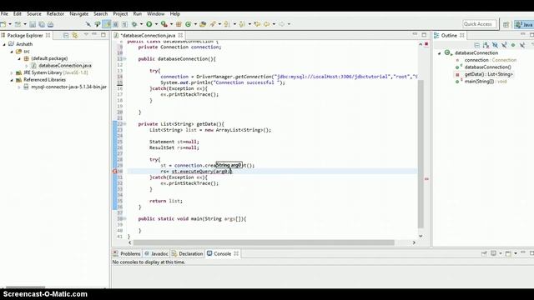The height and width of the screenshot is (300, 534).
Task: Open the File menu
Action: click(x=4, y=13)
